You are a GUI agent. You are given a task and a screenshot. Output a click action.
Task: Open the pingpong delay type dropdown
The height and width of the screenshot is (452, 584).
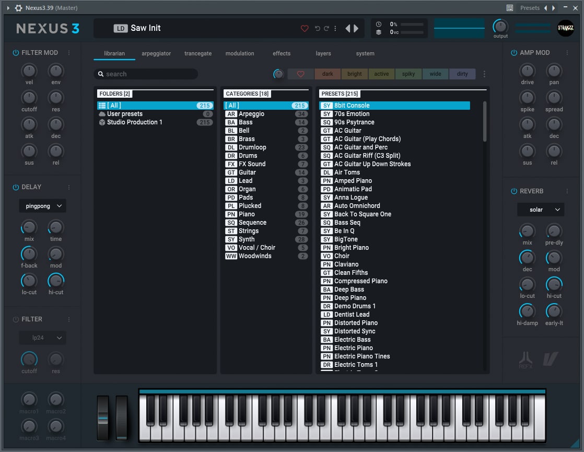(42, 206)
